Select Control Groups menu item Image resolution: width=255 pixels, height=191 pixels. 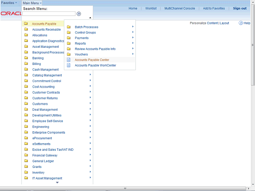pos(85,33)
